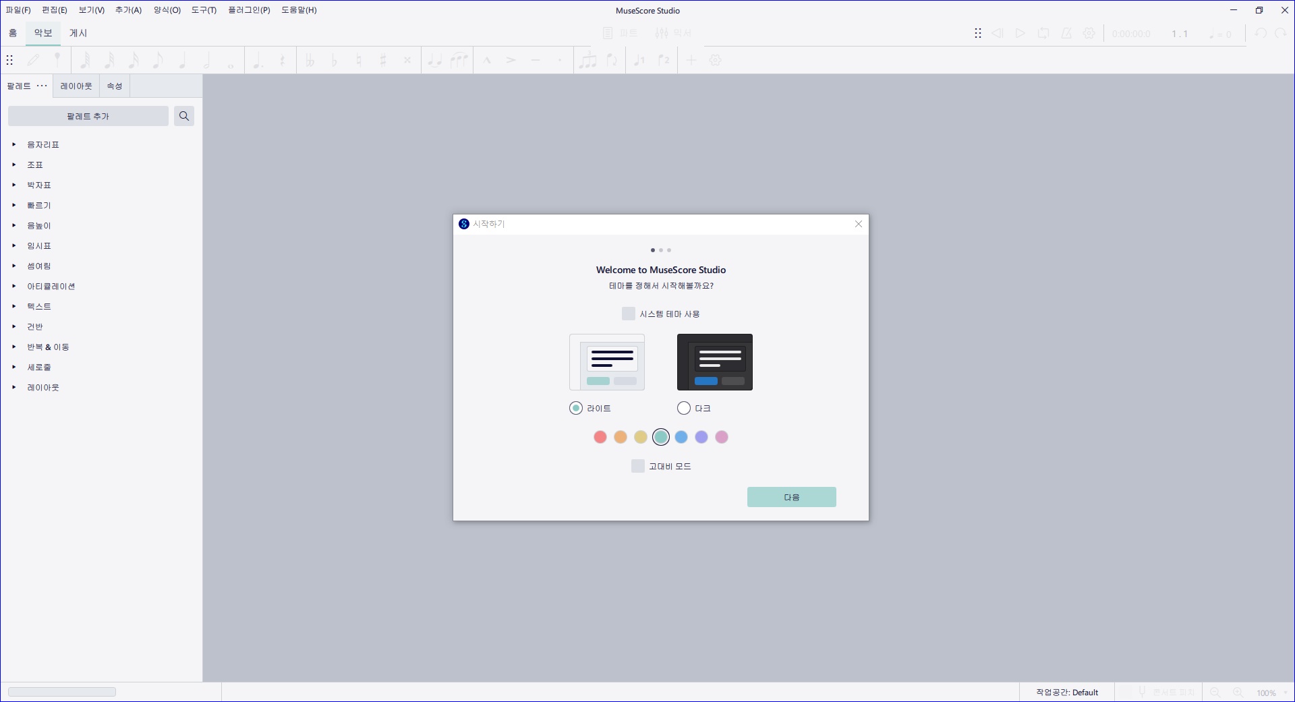Toggle the sharp accidental
The image size is (1295, 702).
tap(382, 60)
